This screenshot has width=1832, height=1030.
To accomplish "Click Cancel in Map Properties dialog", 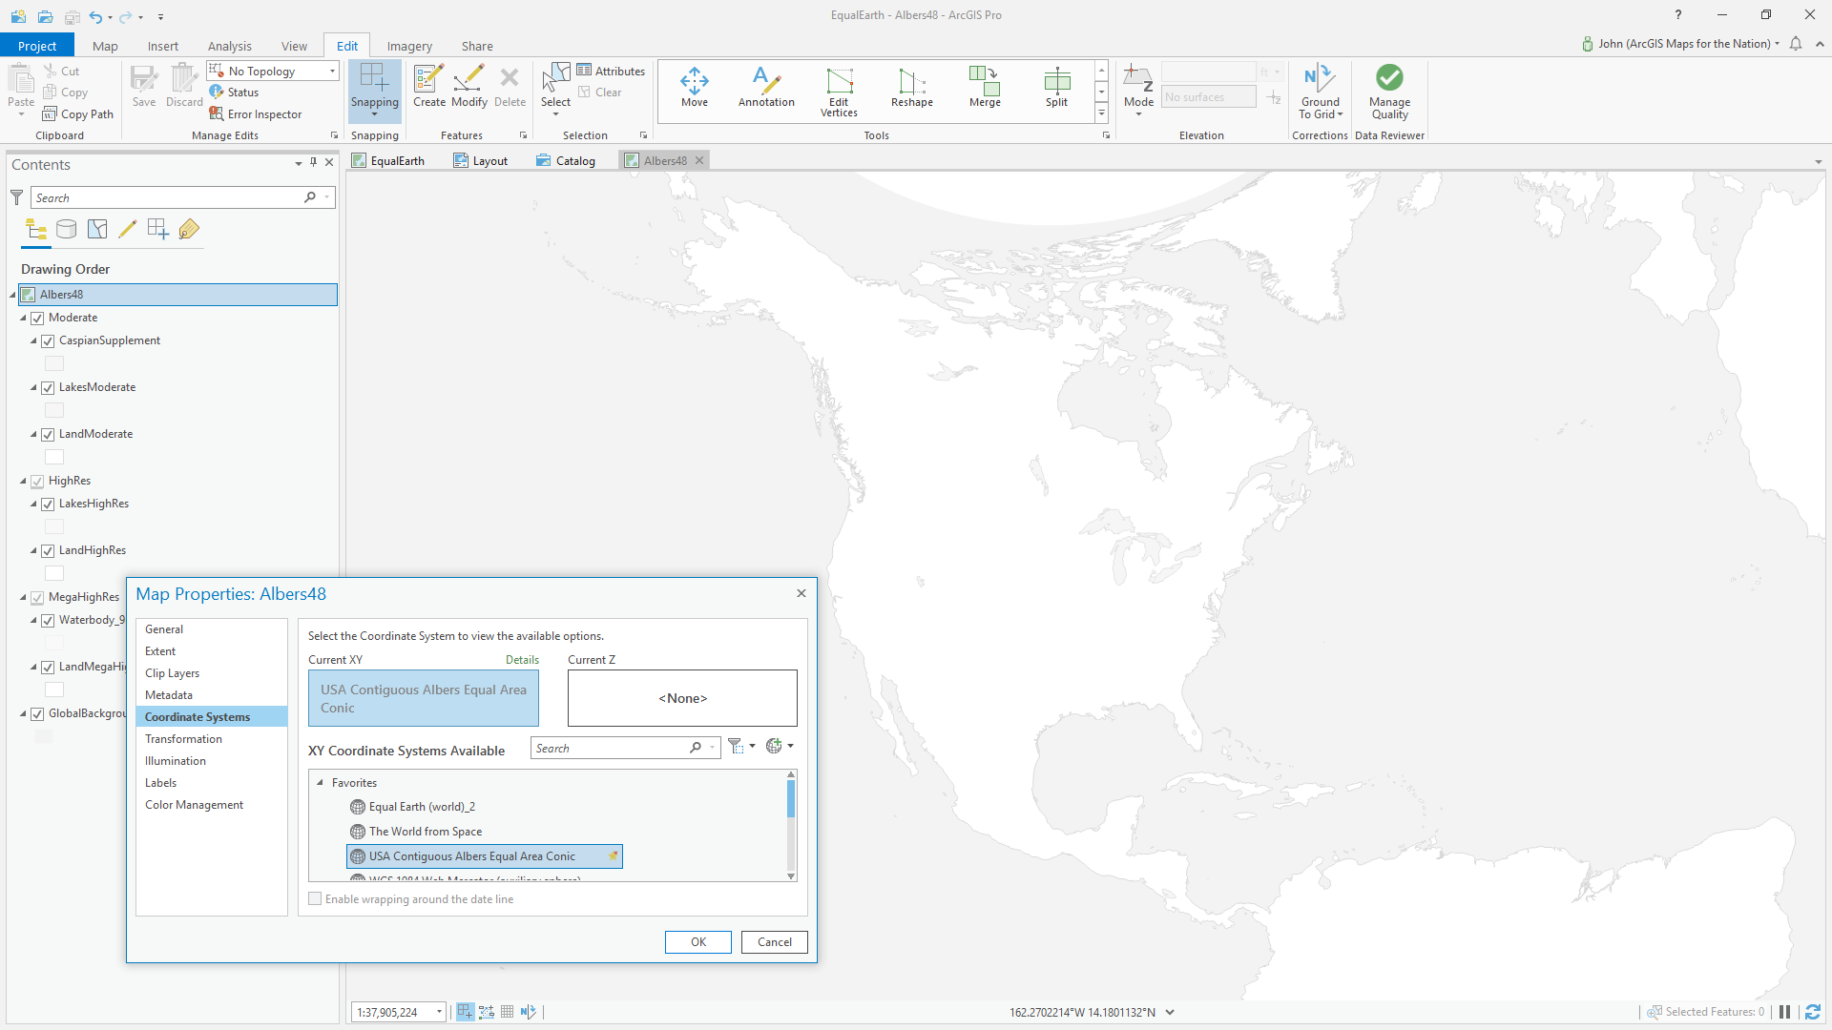I will pyautogui.click(x=774, y=941).
